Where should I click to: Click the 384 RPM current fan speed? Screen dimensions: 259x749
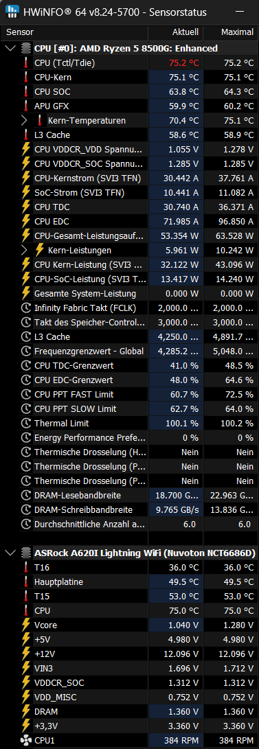181,740
